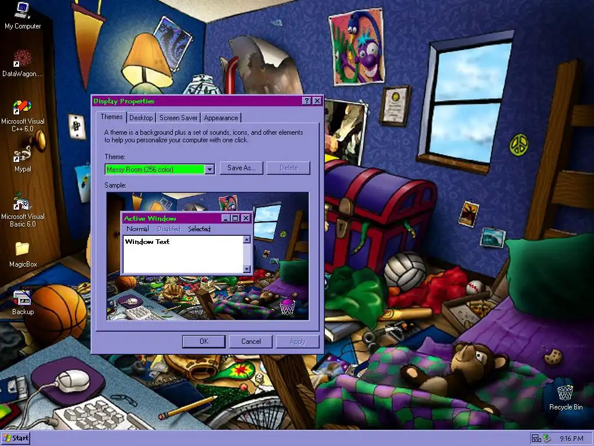594x446 pixels.
Task: Click the 'Sample:' label text
Action: [115, 185]
